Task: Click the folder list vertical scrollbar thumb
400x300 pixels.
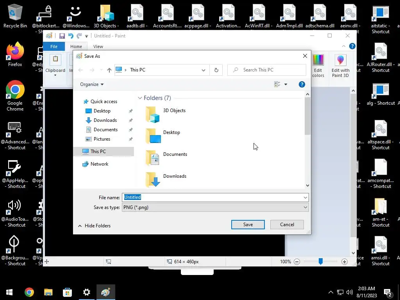Action: 308,116
